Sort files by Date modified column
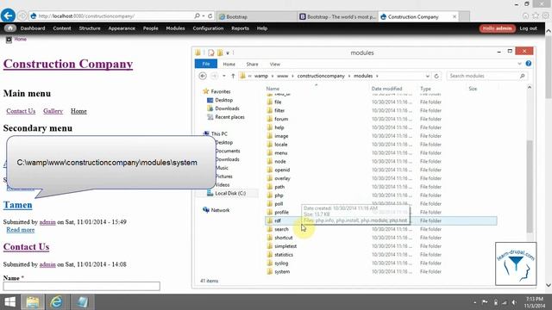This screenshot has width=552, height=310. 386,89
